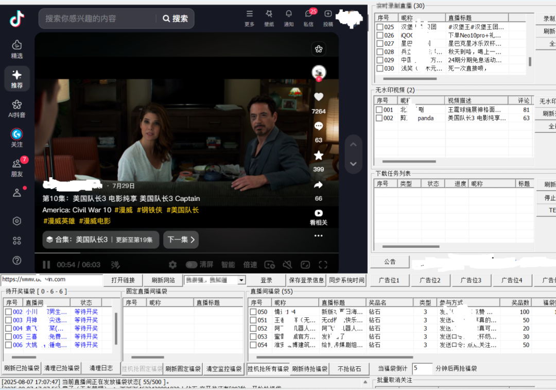Open video settings gear in player bar
The width and height of the screenshot is (556, 390).
pos(172,265)
